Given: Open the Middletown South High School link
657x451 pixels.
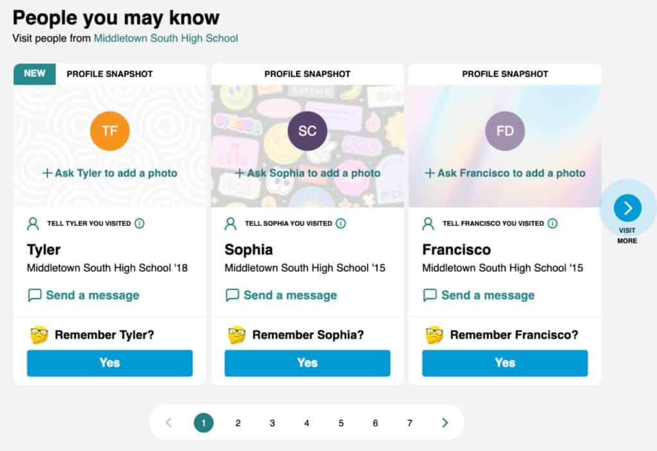Looking at the screenshot, I should coord(166,38).
